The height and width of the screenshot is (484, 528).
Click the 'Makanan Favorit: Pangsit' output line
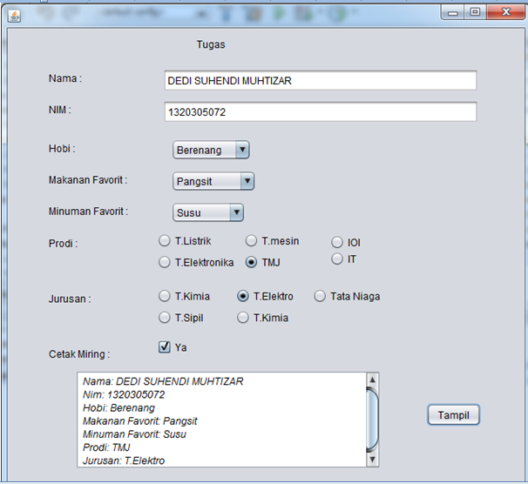(140, 421)
